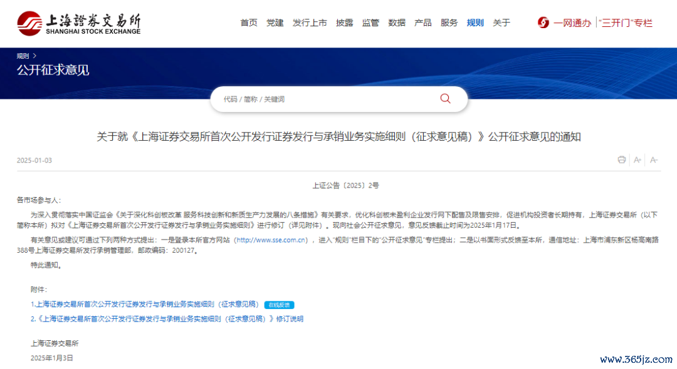This screenshot has height=369, width=677.
Task: Click the 规则 breadcrumb link
Action: (23, 56)
